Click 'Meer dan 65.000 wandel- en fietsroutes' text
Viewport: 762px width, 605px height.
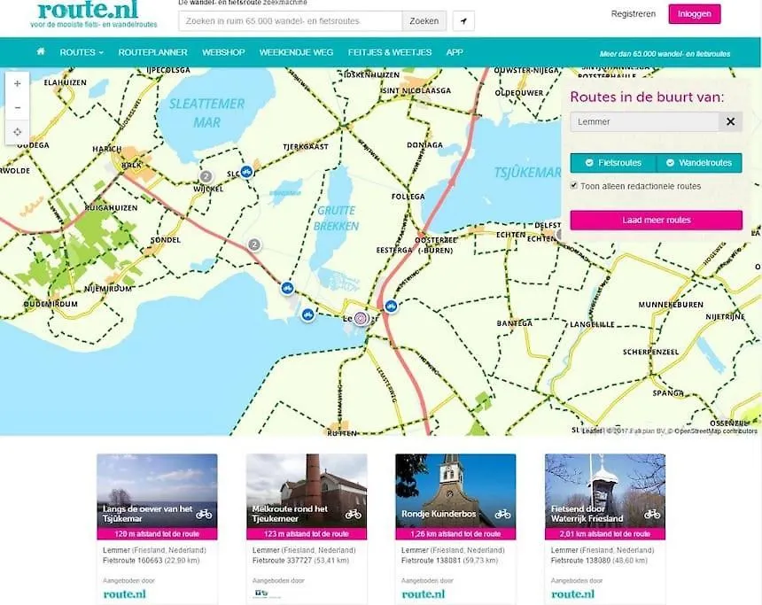[665, 54]
